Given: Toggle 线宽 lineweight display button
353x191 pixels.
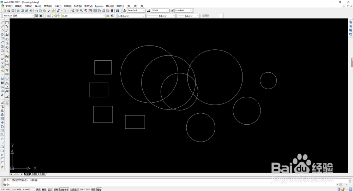Looking at the screenshot, I should pyautogui.click(x=93, y=190).
